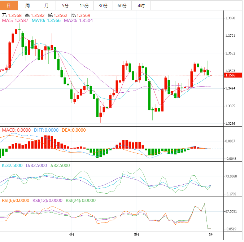Image resolution: width=244 pixels, height=242 pixels.
Task: Show the 30分 chart tab
Action: 103,5
